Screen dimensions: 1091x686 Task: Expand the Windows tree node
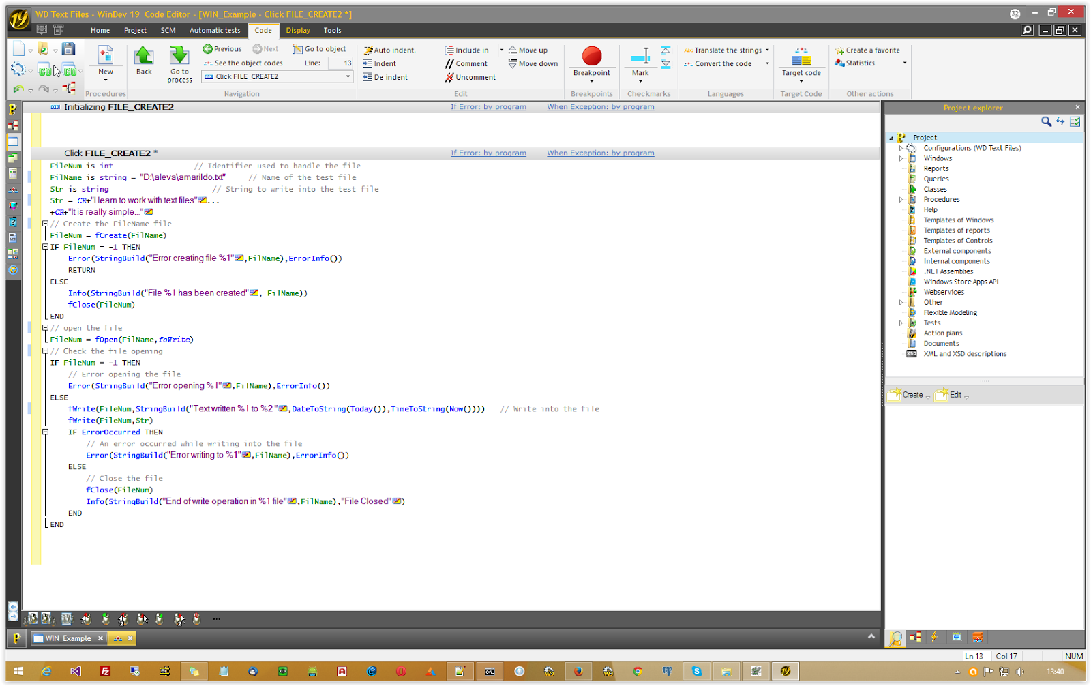pos(901,158)
